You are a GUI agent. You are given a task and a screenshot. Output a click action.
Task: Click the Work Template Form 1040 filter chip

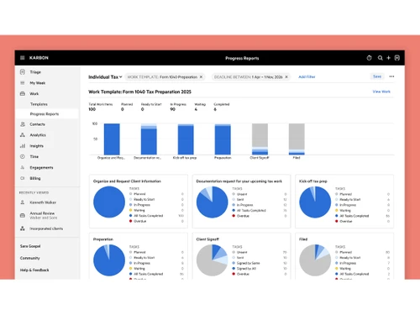[x=165, y=76]
